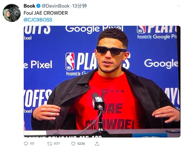Image resolution: width=183 pixels, height=147 pixels.
Task: Click the @DevinBook handle
Action: click(x=55, y=6)
